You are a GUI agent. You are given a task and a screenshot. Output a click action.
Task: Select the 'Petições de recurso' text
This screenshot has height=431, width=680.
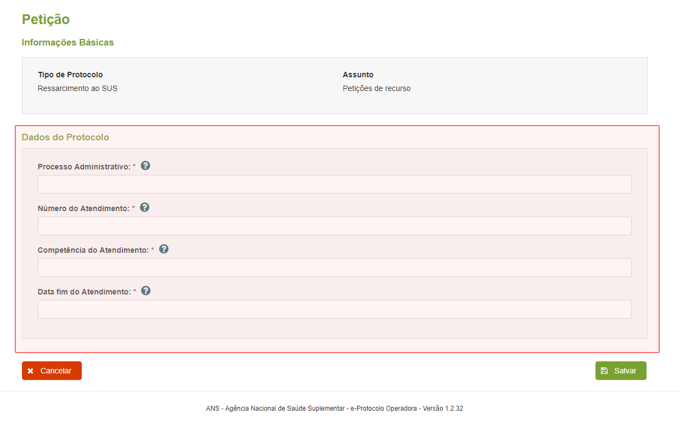(x=376, y=88)
